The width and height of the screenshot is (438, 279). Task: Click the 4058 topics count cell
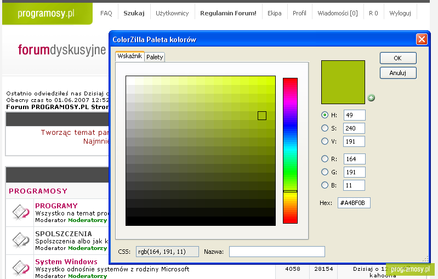click(293, 269)
